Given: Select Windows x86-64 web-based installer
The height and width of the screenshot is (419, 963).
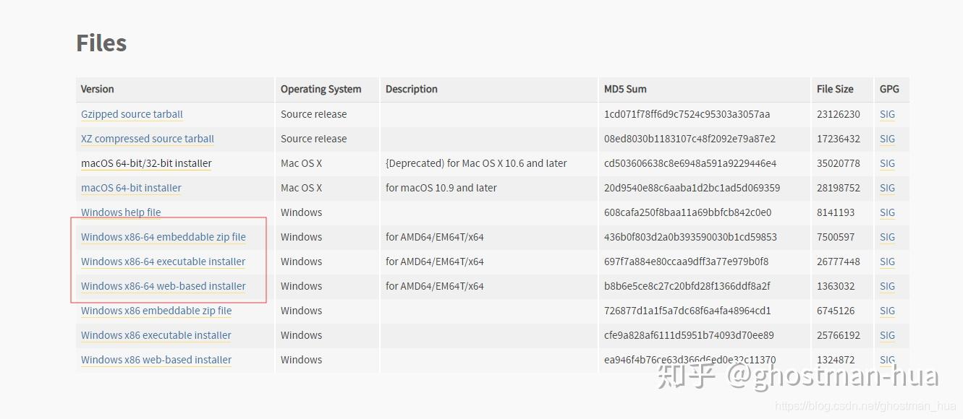Looking at the screenshot, I should coord(164,286).
